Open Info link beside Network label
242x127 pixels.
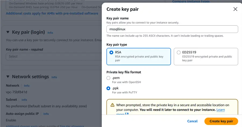[x=27, y=86]
